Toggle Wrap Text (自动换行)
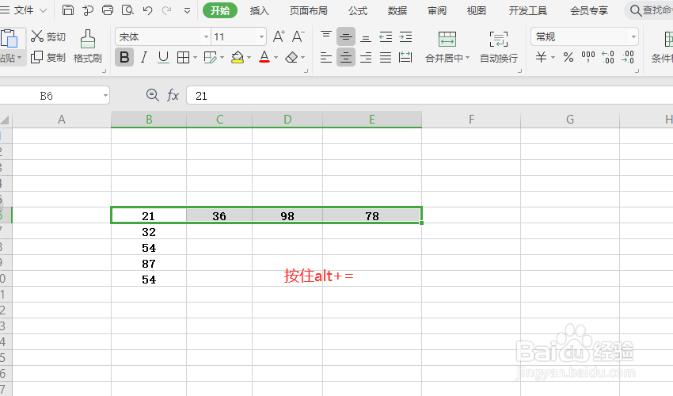Viewport: 673px width, 396px height. pyautogui.click(x=499, y=47)
